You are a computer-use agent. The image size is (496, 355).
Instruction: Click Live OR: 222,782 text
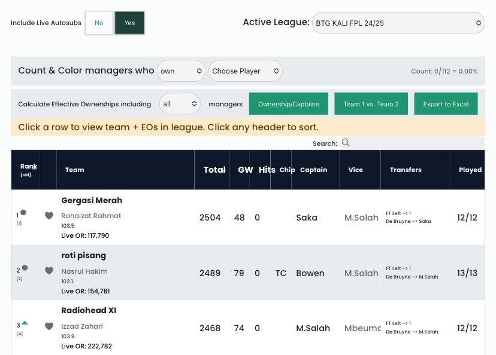(87, 346)
